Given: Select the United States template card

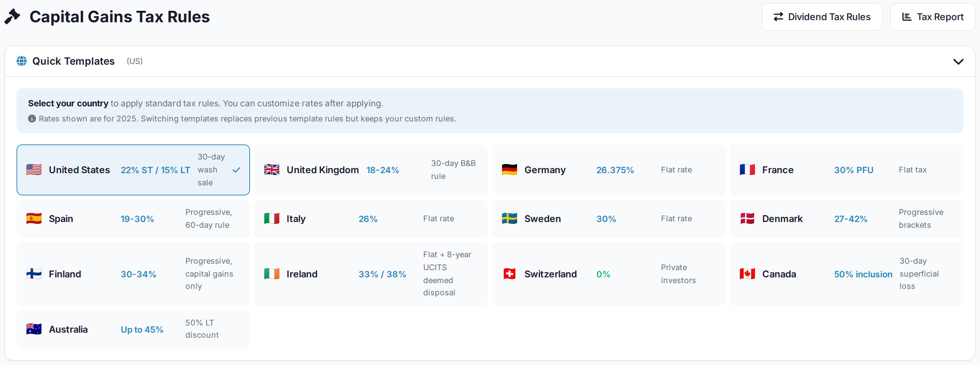Looking at the screenshot, I should pos(133,170).
